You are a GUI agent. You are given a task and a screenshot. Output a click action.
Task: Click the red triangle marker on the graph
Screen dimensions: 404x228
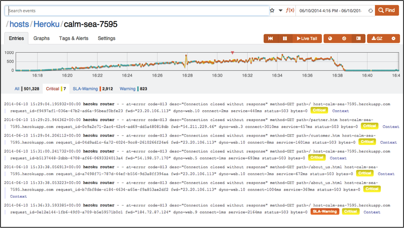pos(232,53)
